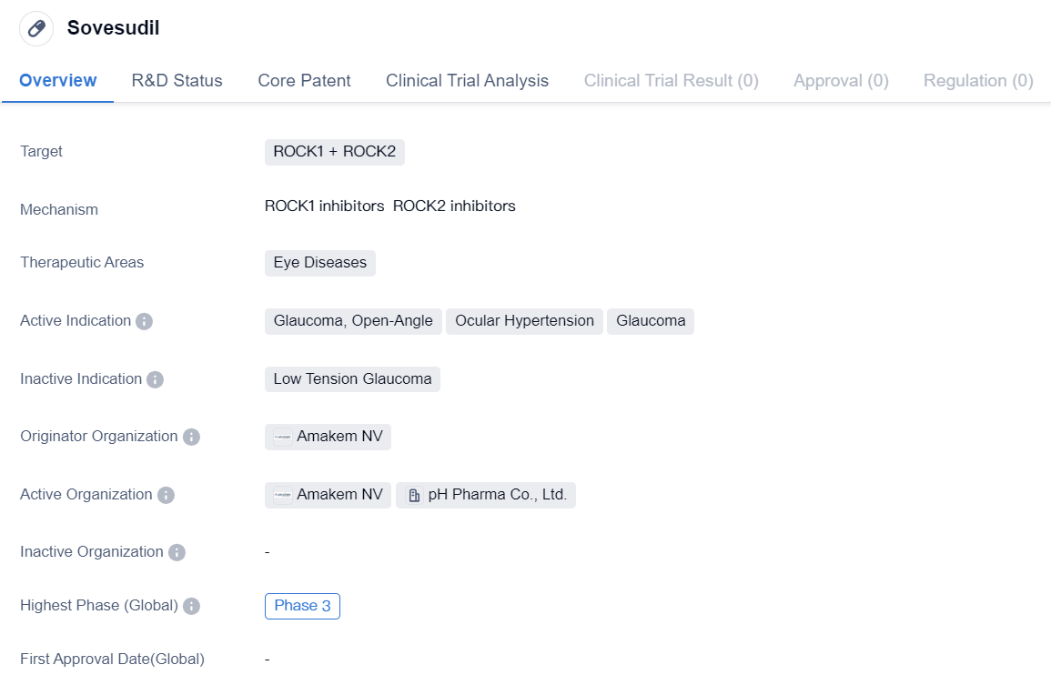Viewport: 1051px width, 685px height.
Task: Click the Low Tension Glaucoma tag
Action: coord(352,379)
